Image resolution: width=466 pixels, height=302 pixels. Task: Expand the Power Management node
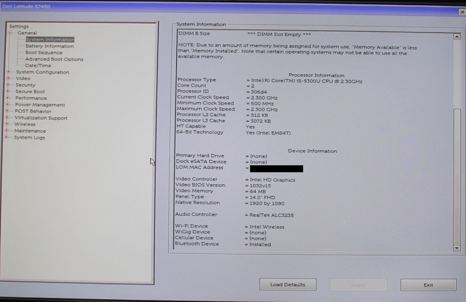[x=8, y=104]
